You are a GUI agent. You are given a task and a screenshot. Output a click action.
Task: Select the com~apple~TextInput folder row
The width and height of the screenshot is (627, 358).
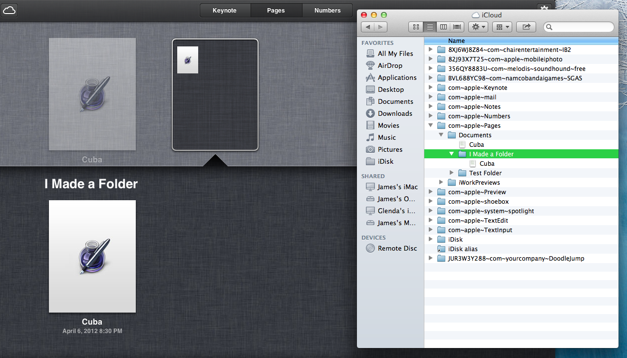[x=521, y=230]
